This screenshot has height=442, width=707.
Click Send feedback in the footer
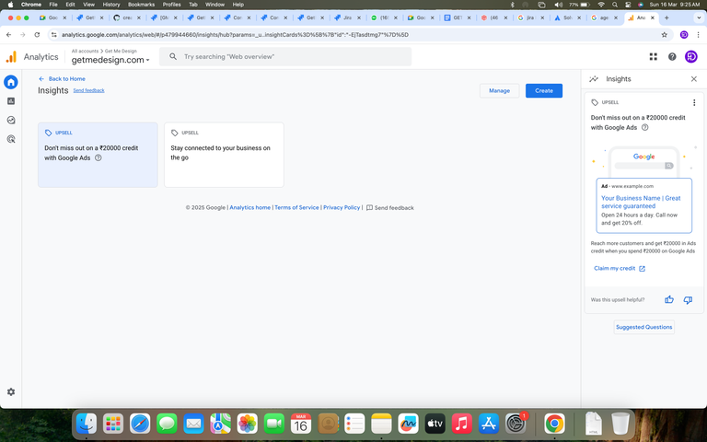pyautogui.click(x=390, y=208)
